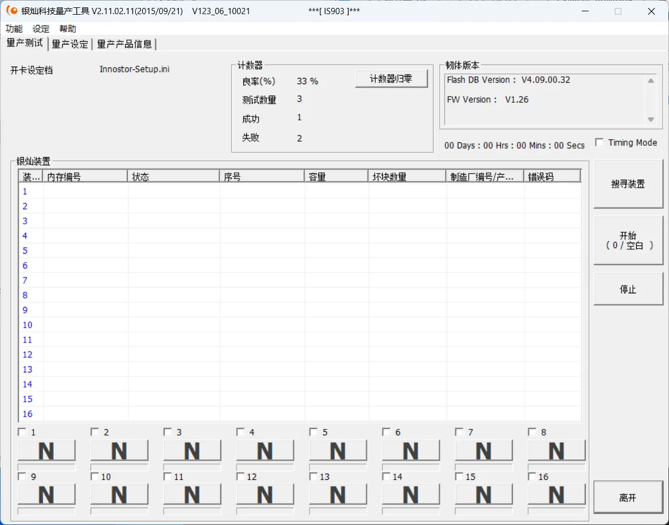Click the 坏块数量 column header
The width and height of the screenshot is (669, 525).
pos(407,176)
